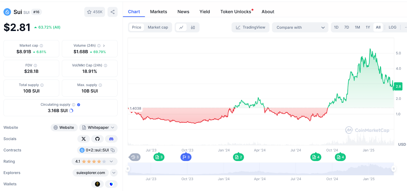This screenshot has height=191, width=407.
Task: Click the verified blue check badge
Action: pyautogui.click(x=79, y=105)
